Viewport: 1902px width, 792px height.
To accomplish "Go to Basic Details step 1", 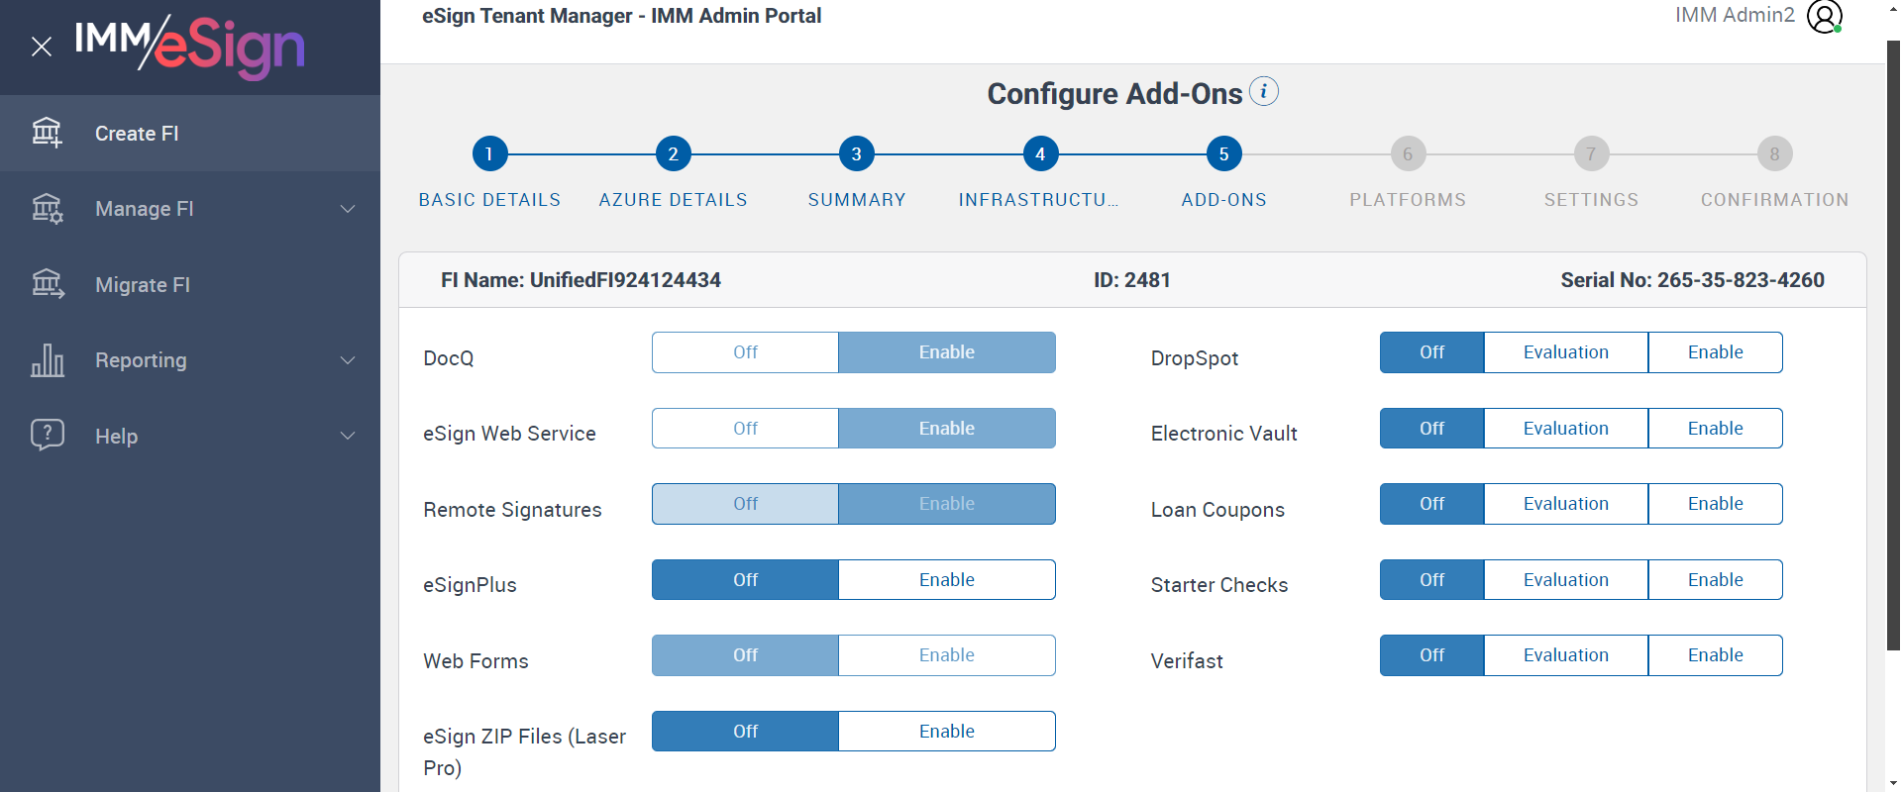I will 489,153.
